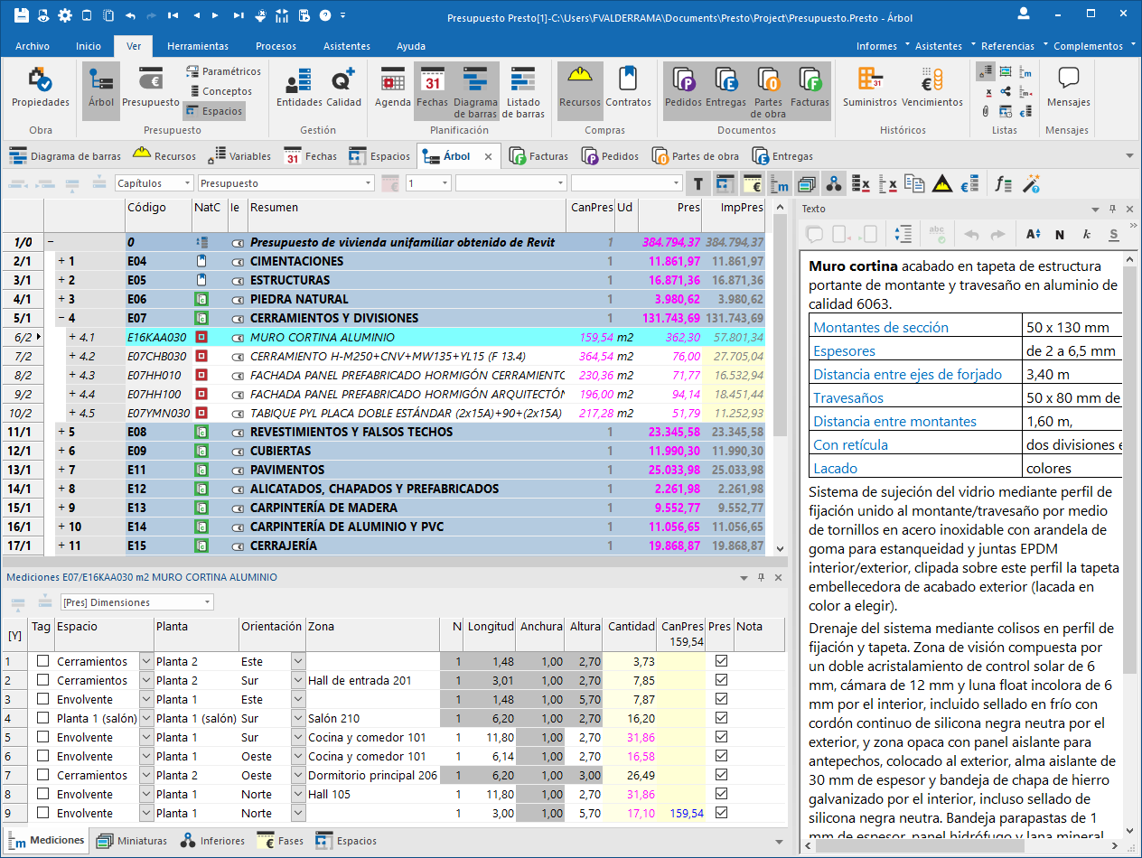Image resolution: width=1142 pixels, height=858 pixels.
Task: Open the Herramientas ribbon tab
Action: (x=198, y=46)
